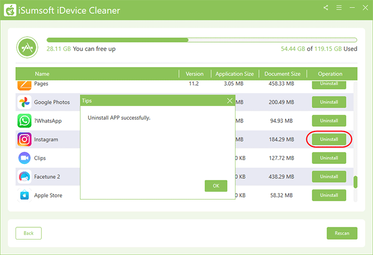Click the Google Photos pinwheel icon

click(25, 102)
